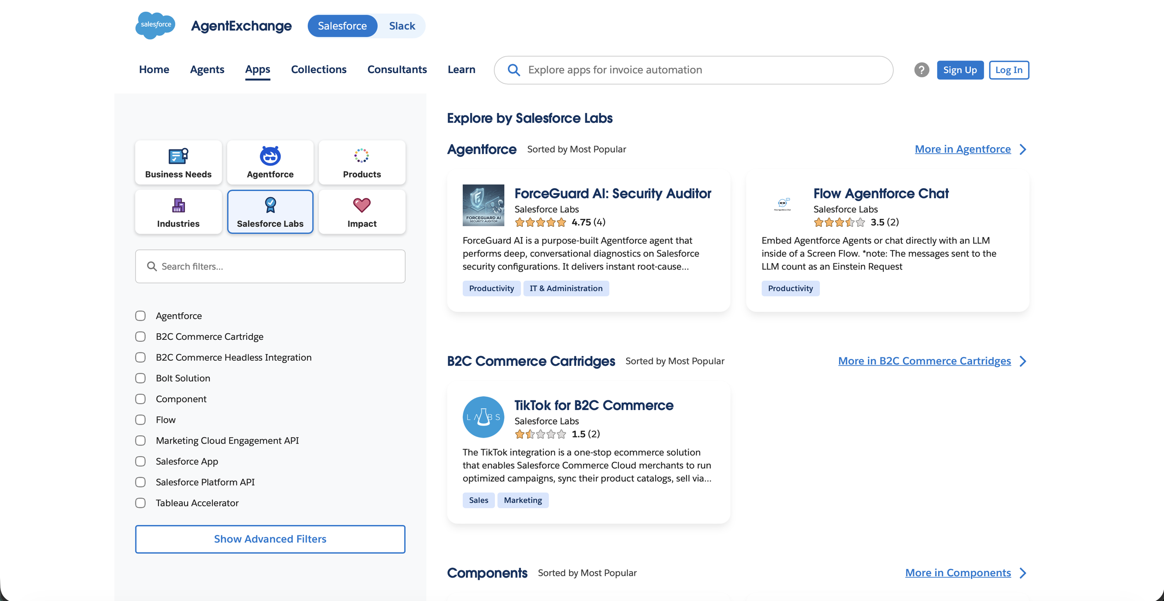Open the Learn nav item
Viewport: 1164px width, 601px height.
[461, 69]
